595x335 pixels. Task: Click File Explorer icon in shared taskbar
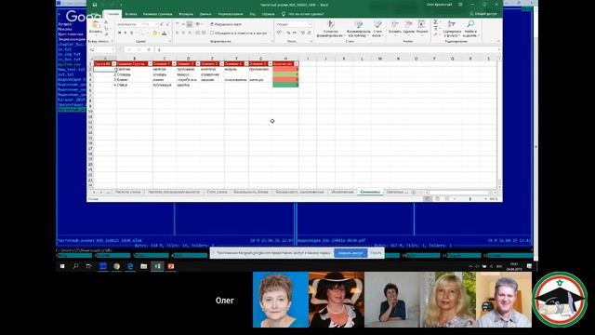click(144, 266)
